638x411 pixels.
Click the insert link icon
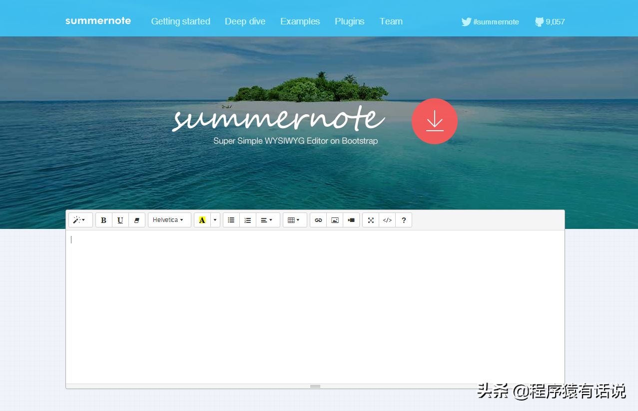318,220
